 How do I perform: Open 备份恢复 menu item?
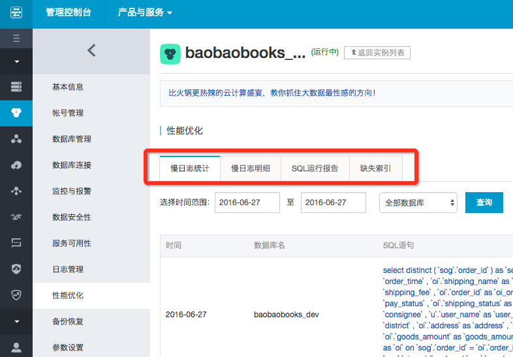tap(68, 321)
